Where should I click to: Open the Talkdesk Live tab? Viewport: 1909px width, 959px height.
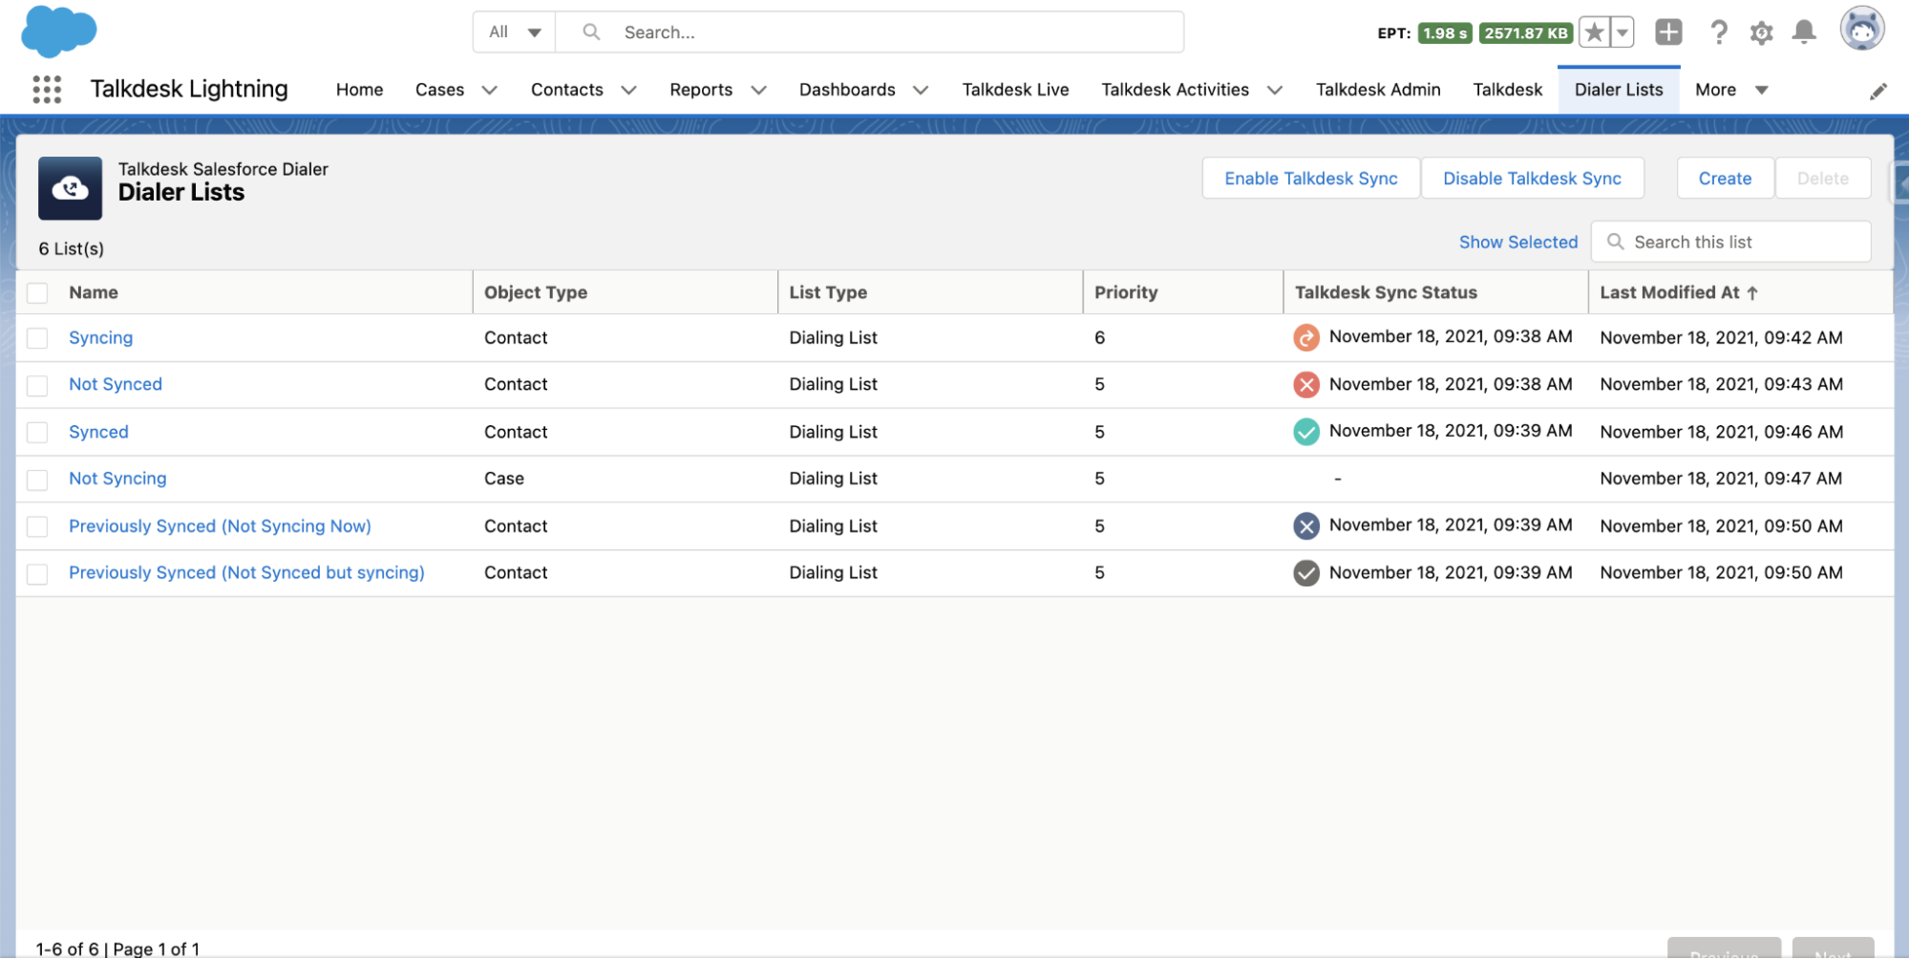1015,90
